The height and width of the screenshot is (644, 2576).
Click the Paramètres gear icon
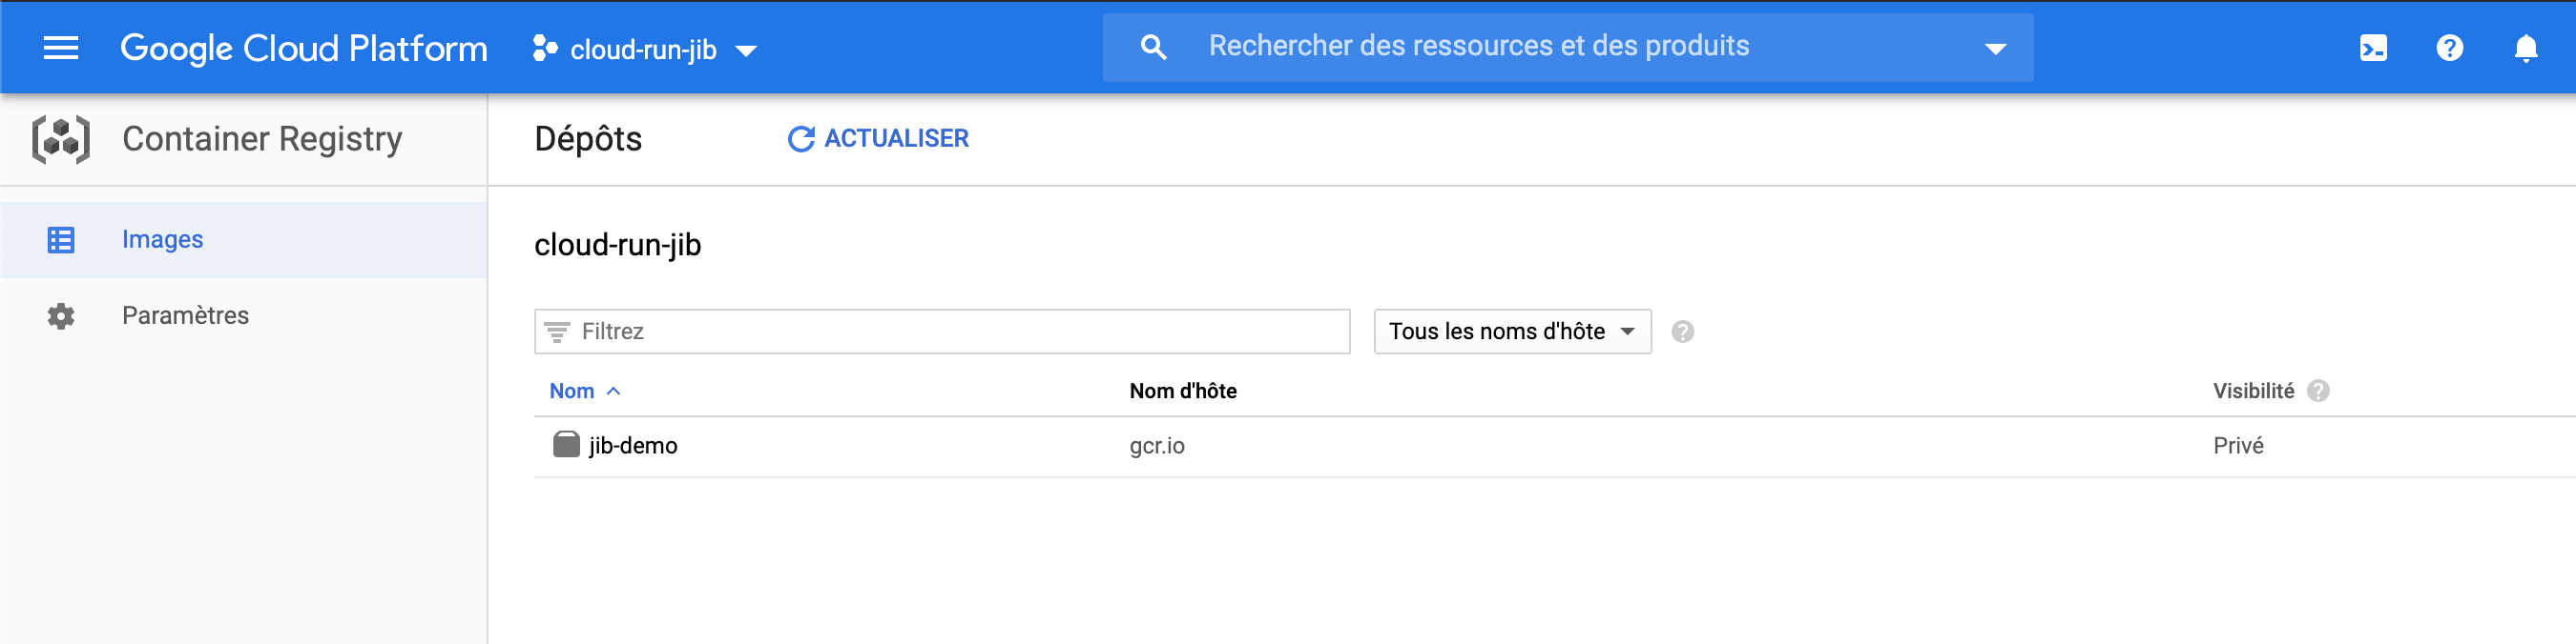pos(61,315)
